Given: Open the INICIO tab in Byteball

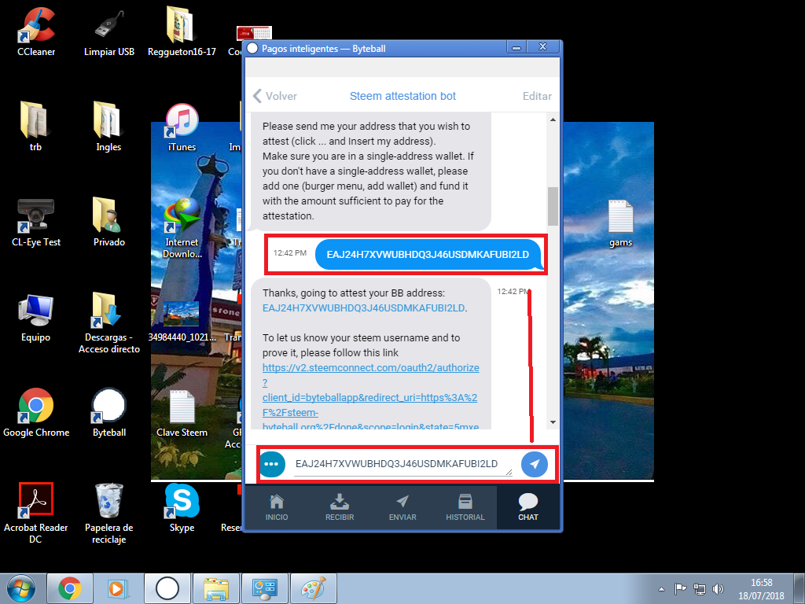Looking at the screenshot, I should click(277, 507).
